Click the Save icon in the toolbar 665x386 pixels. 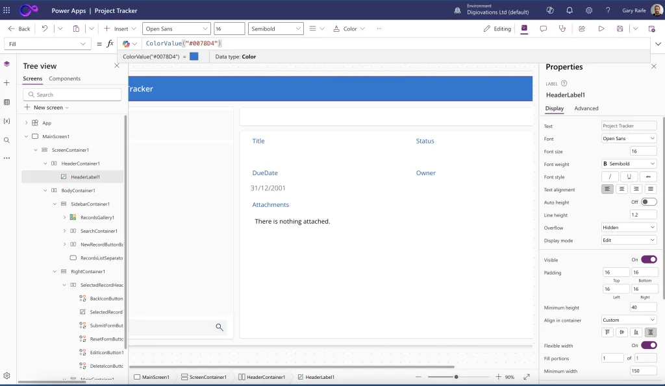click(x=620, y=29)
